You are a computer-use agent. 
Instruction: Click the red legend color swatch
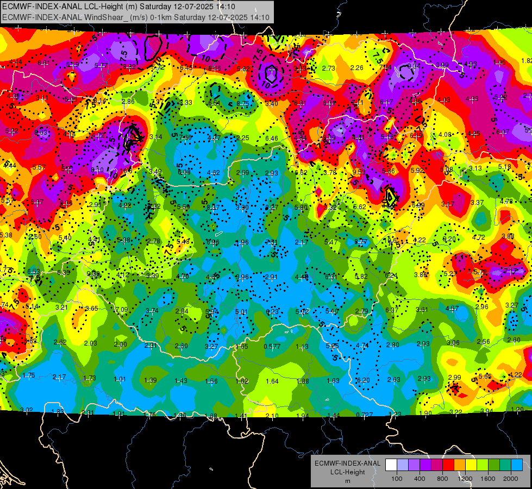point(448,465)
